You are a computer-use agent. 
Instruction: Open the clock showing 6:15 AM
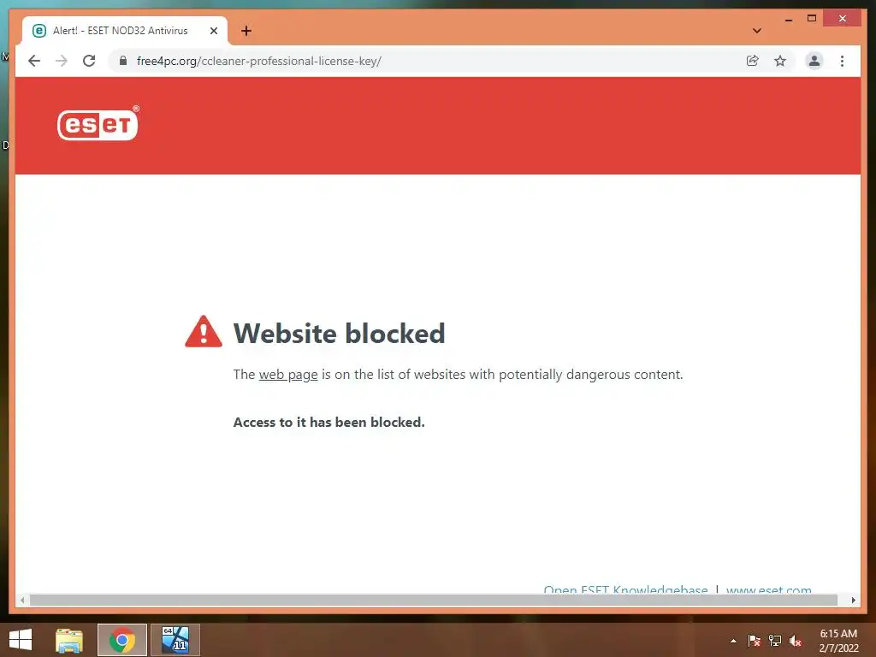838,640
